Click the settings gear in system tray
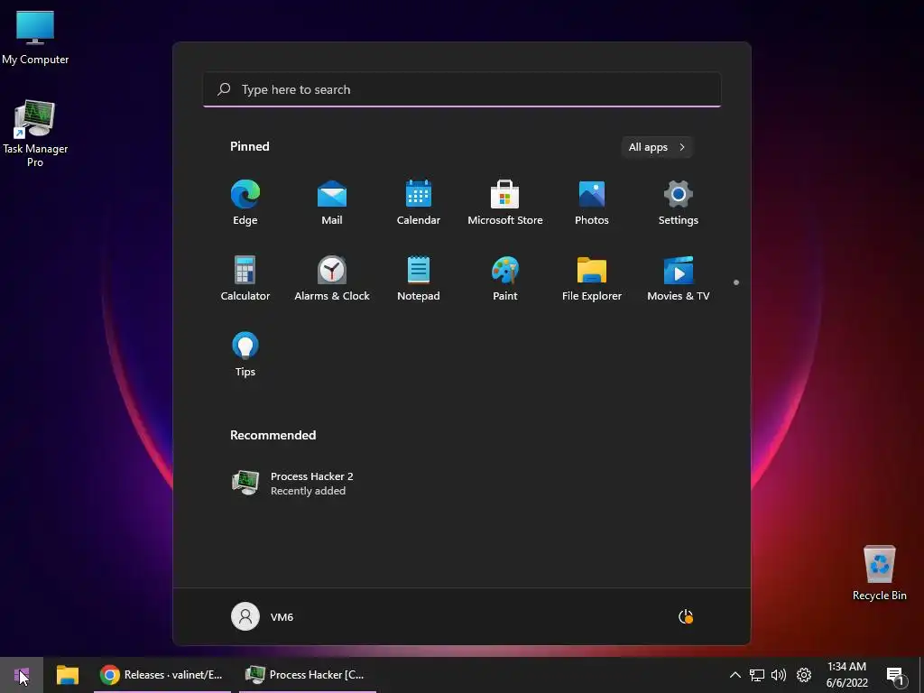This screenshot has height=693, width=924. pos(804,675)
